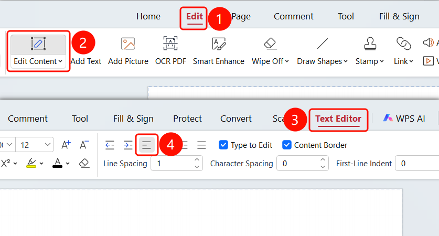Image resolution: width=439 pixels, height=236 pixels.
Task: Open Fill & Sign tab in lower ribbon
Action: (x=133, y=119)
